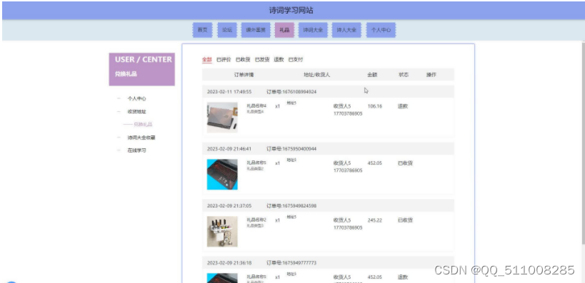585x283 pixels.
Task: Click the timestamp 2023-02-11 17:49:55
Action: 229,92
